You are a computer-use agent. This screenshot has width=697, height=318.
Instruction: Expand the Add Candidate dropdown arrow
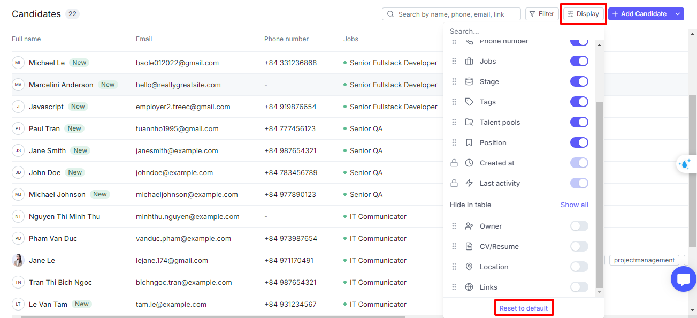coord(678,14)
